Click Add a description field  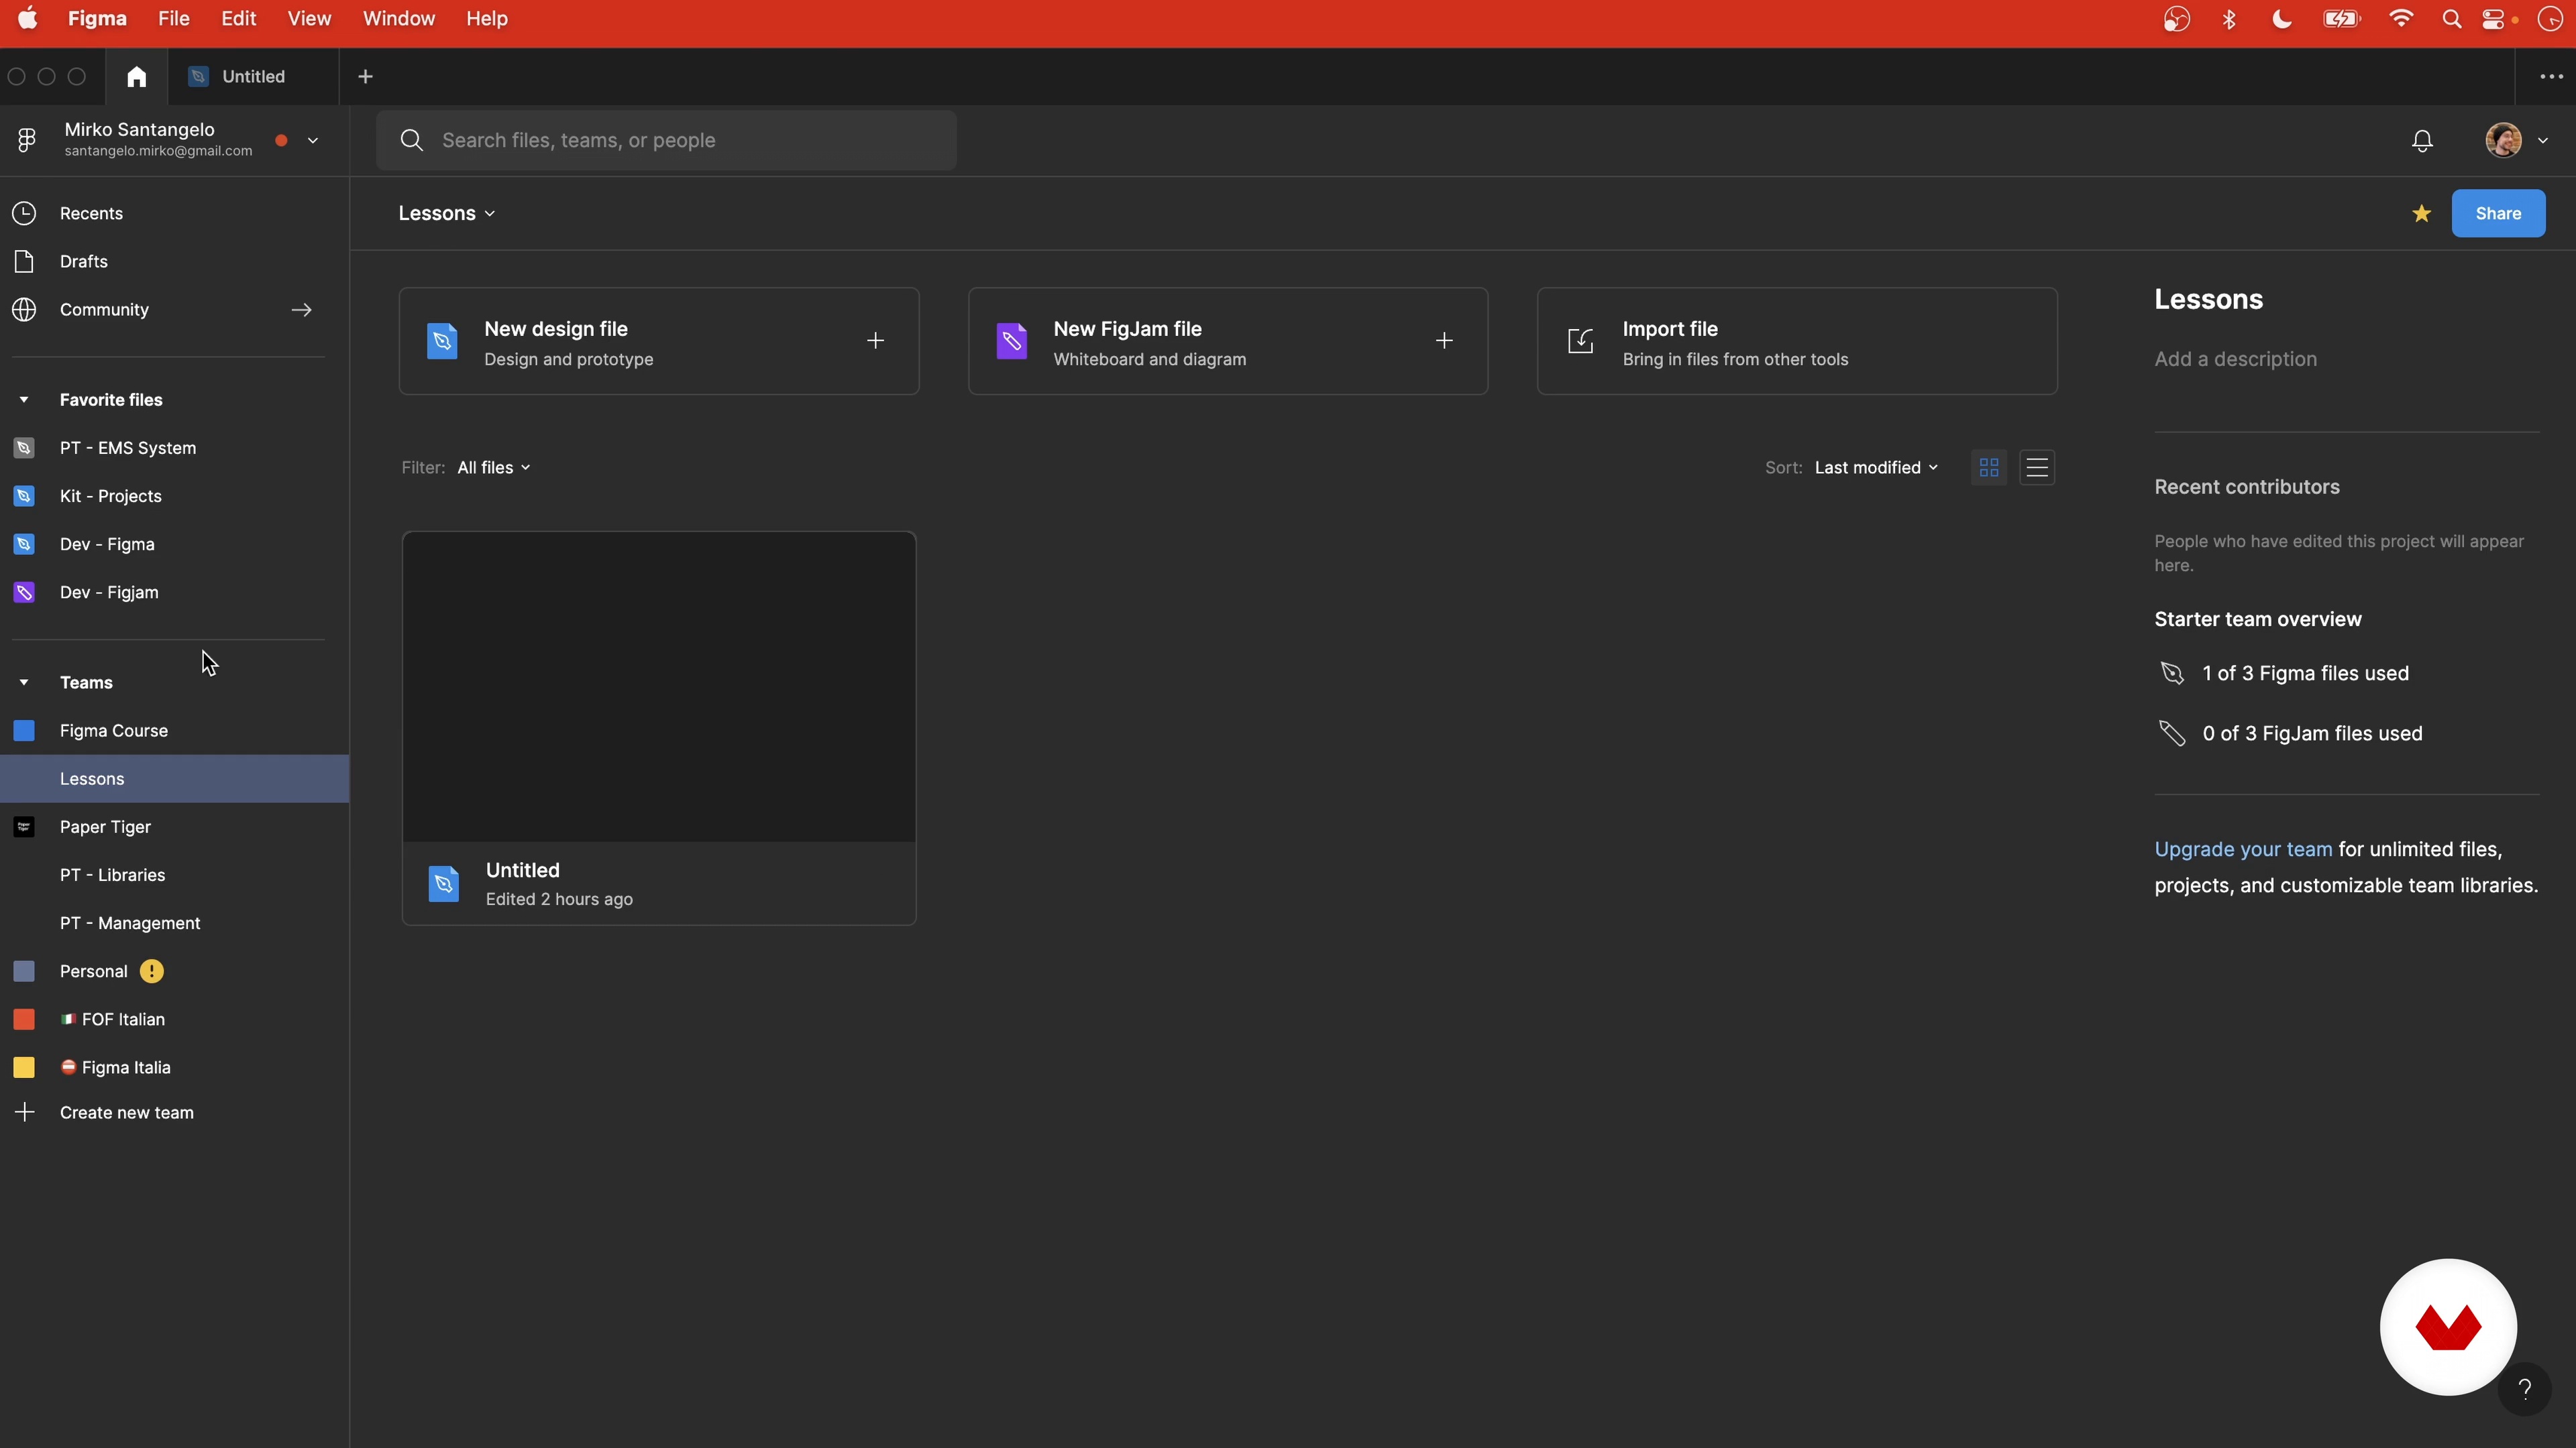[2235, 360]
